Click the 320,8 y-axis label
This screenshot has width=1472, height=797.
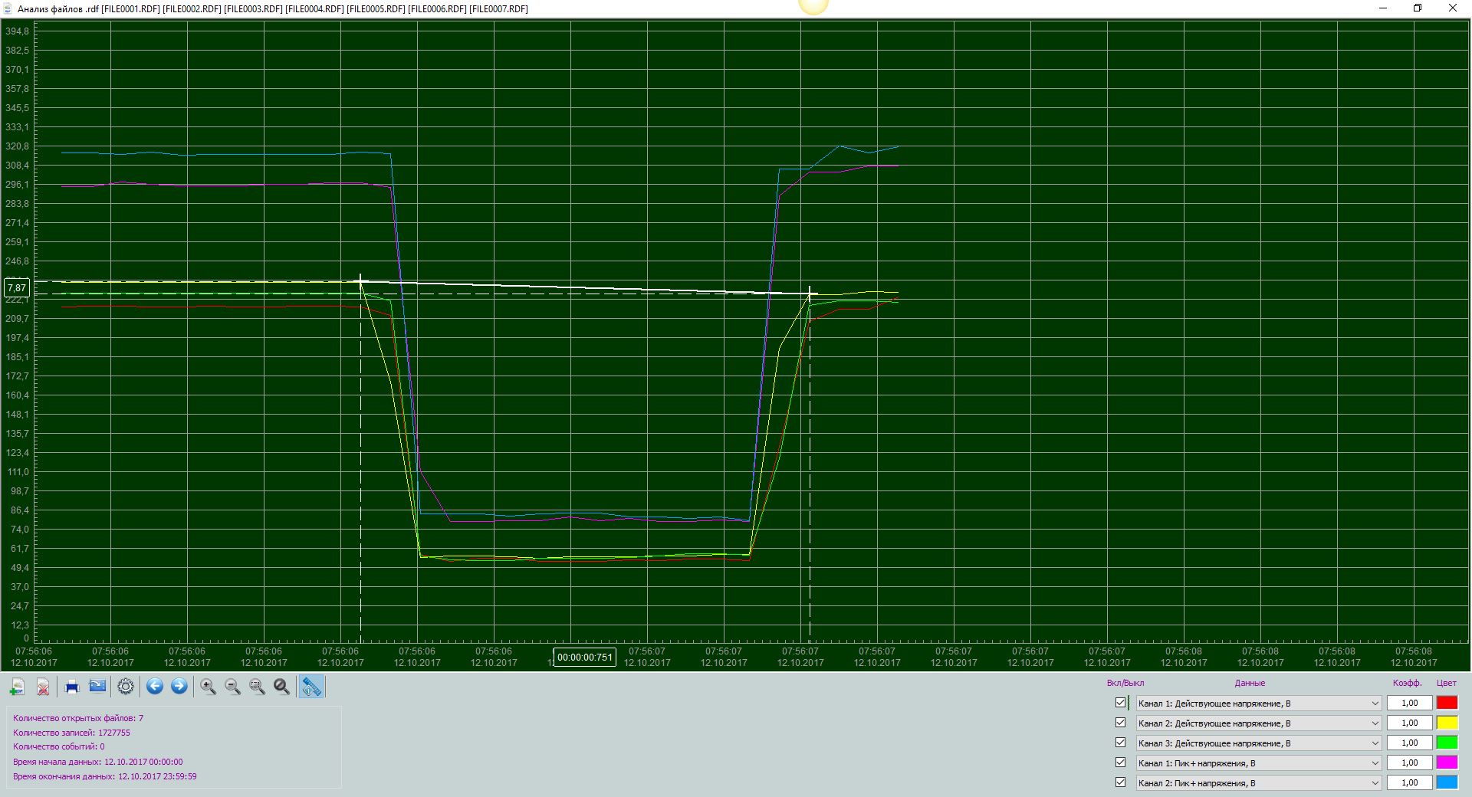coord(17,146)
